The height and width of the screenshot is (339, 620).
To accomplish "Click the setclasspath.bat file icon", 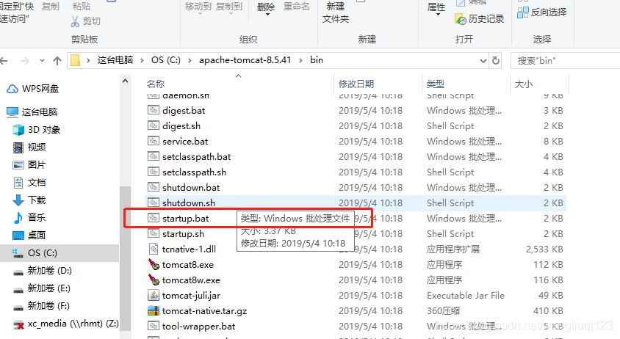I will (154, 156).
